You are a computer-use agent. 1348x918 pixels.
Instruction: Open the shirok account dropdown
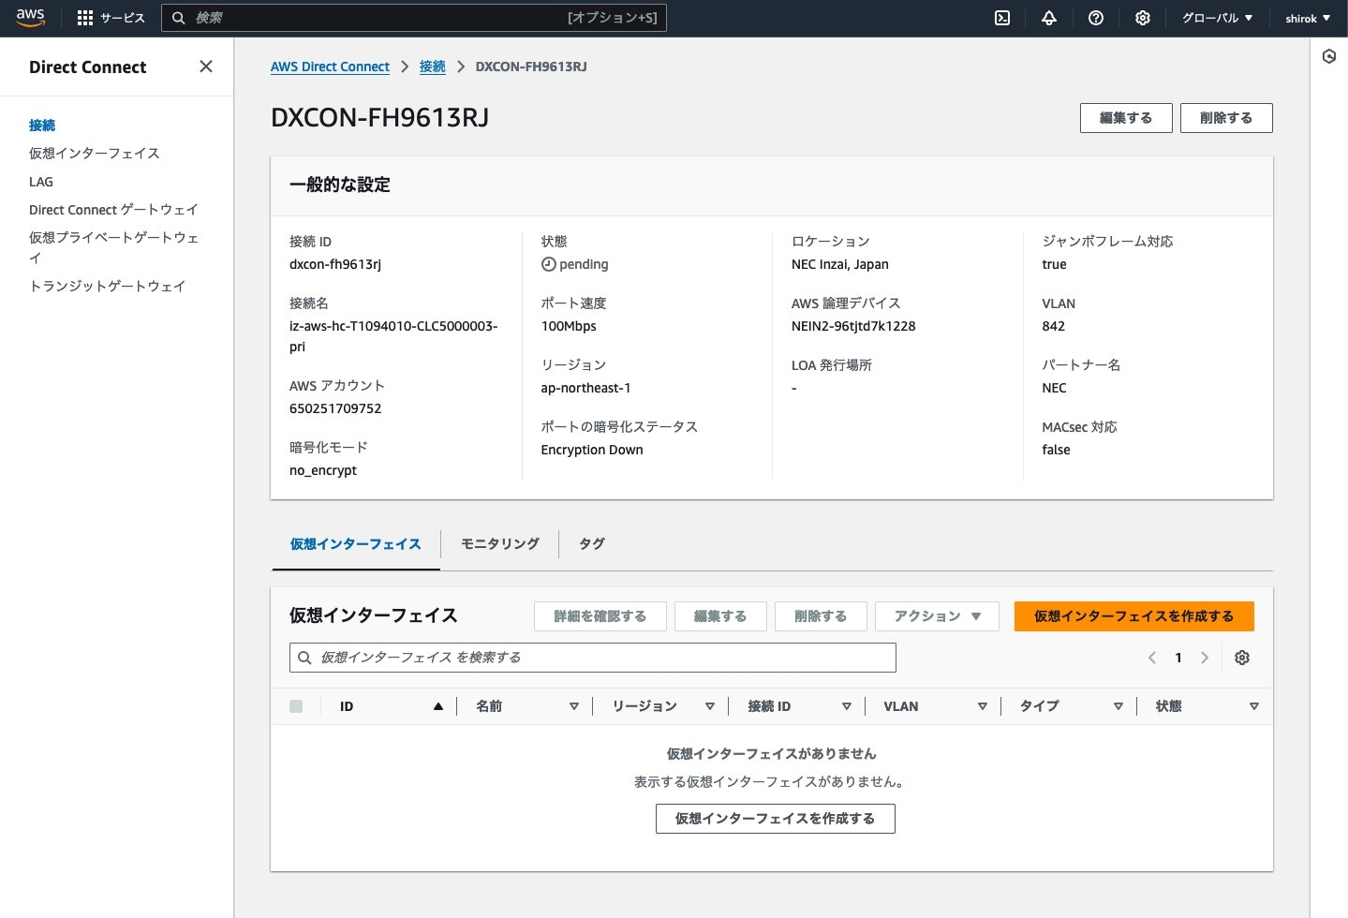tap(1308, 18)
